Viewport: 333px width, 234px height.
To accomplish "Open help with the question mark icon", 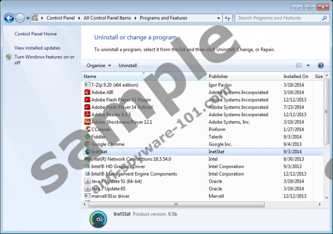I will pyautogui.click(x=320, y=65).
